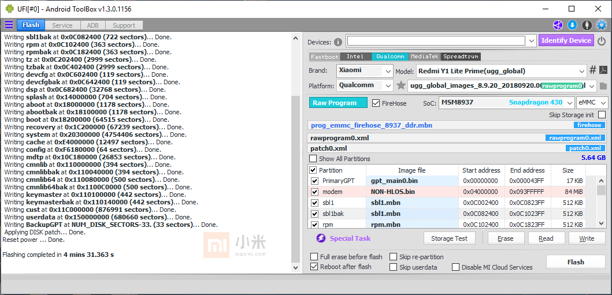
Task: Select the Spreadtrum mode tab
Action: click(461, 57)
